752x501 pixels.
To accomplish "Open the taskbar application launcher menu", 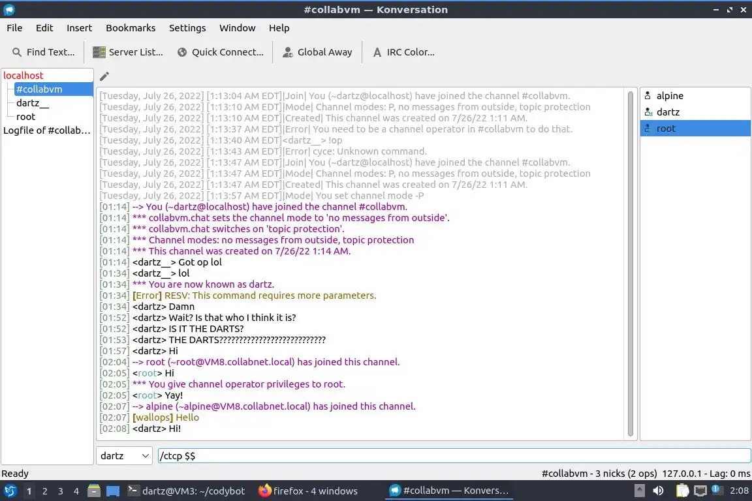I will click(10, 491).
